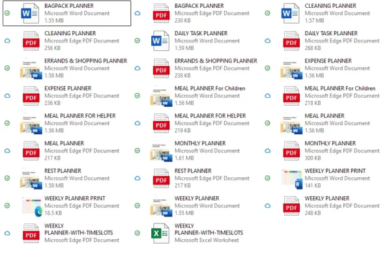Click the '1.61 MB' size text
The width and height of the screenshot is (391, 275).
point(184,158)
